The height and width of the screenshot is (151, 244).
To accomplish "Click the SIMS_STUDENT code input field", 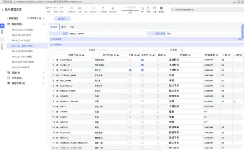I will point(107,34).
